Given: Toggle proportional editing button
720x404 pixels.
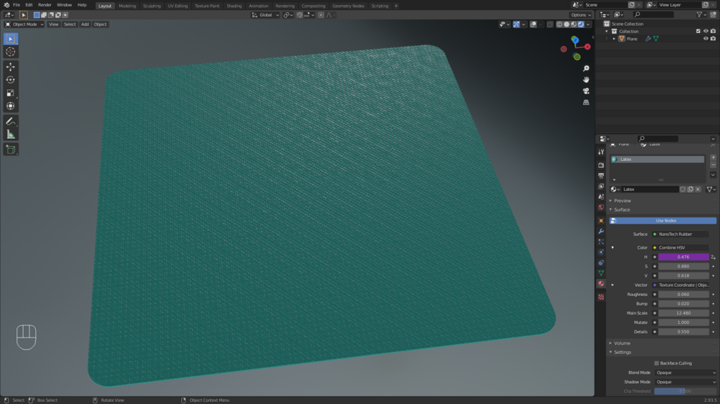Looking at the screenshot, I should pos(321,15).
